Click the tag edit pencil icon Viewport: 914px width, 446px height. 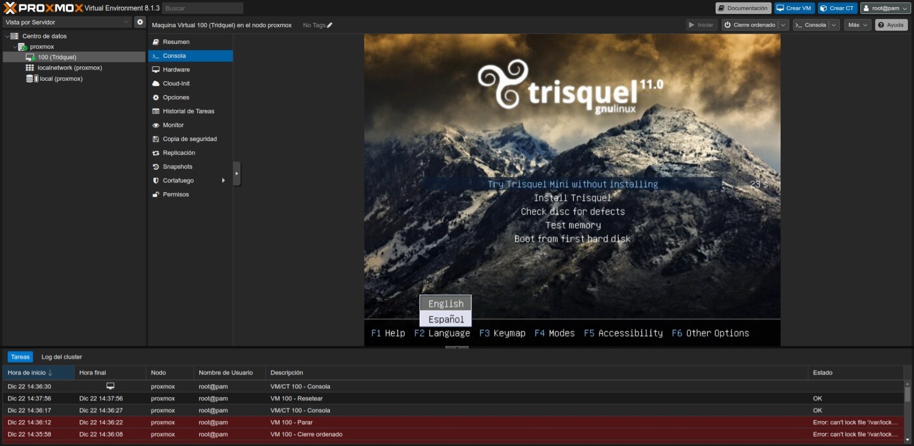pos(330,25)
